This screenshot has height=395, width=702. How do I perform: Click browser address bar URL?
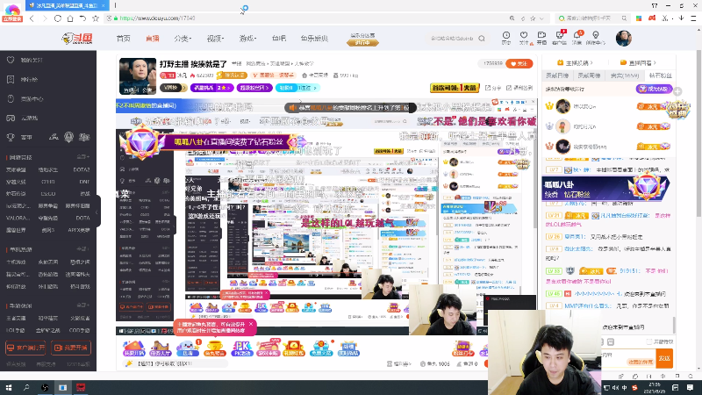[157, 18]
